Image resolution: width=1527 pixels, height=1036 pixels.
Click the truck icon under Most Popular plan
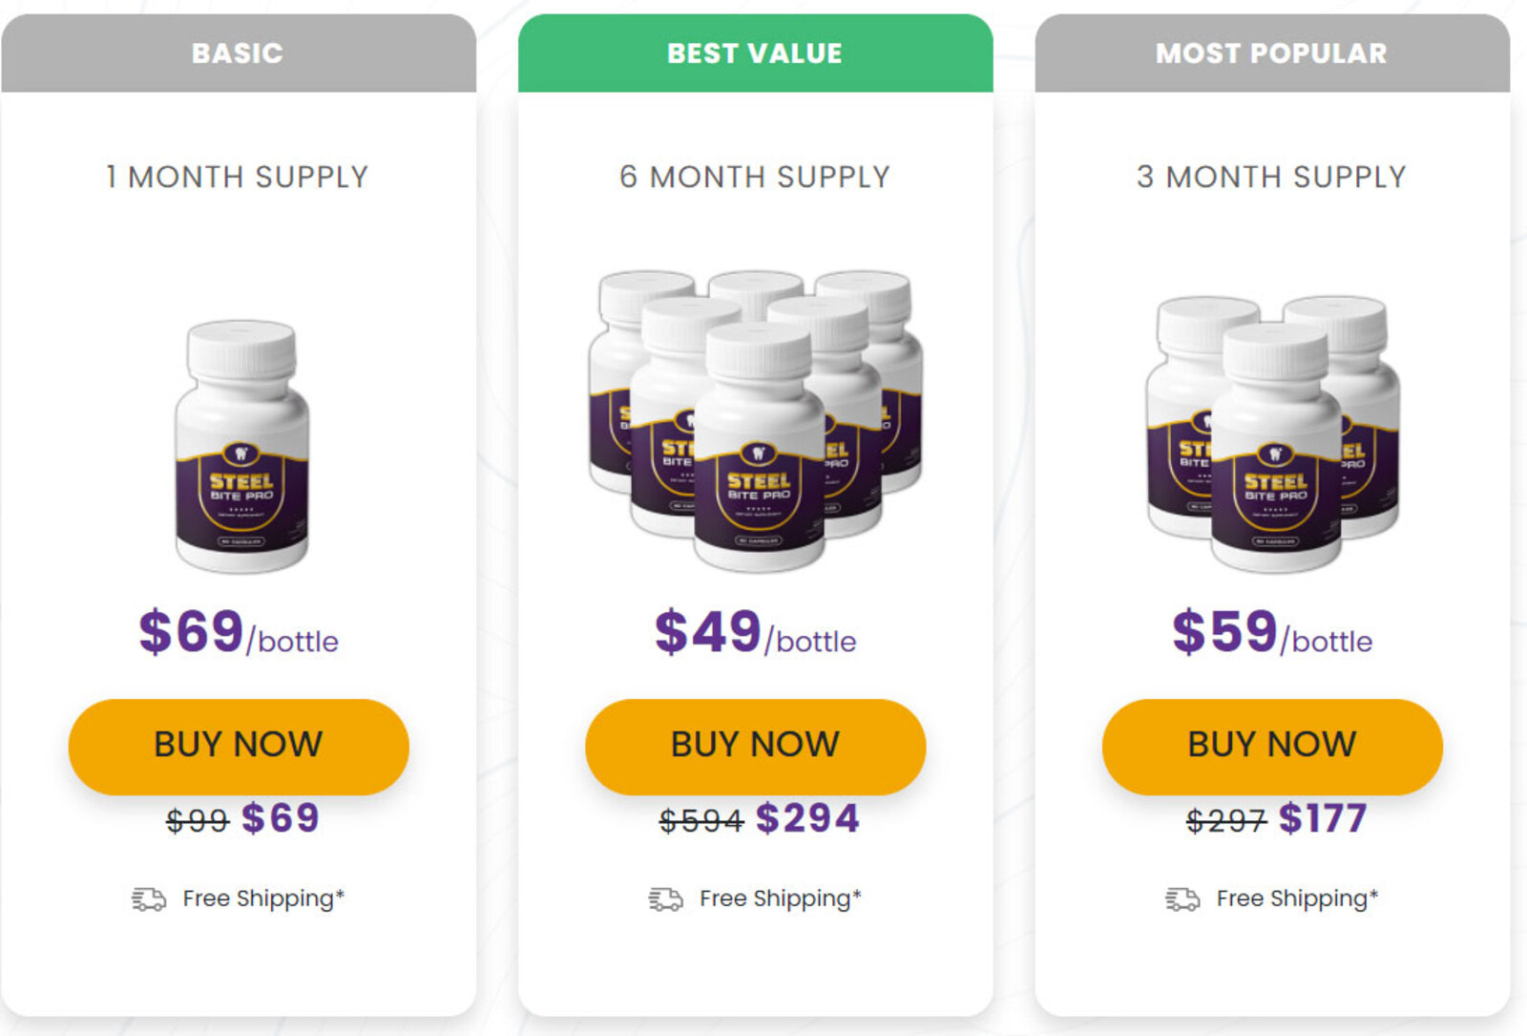(x=1182, y=899)
